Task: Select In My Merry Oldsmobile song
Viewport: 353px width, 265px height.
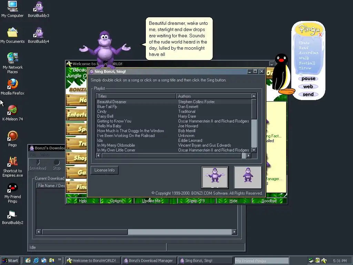Action: pos(174,145)
